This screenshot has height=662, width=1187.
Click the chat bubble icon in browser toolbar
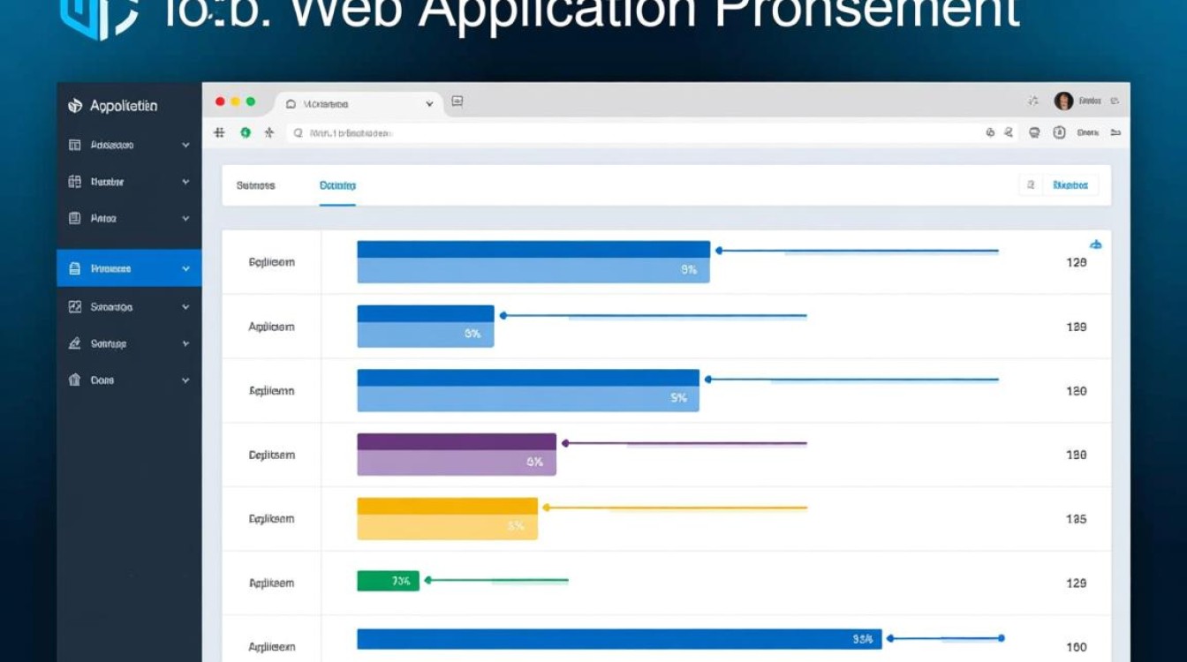pos(1034,132)
